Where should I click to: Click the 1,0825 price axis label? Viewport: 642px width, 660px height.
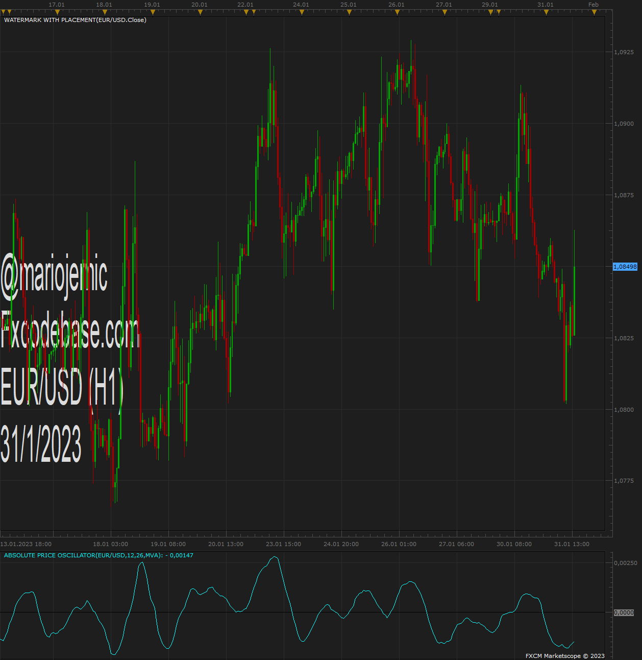click(624, 338)
